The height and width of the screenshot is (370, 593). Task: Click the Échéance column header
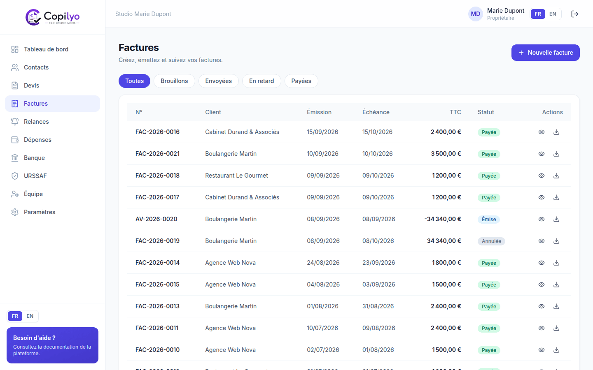[376, 112]
